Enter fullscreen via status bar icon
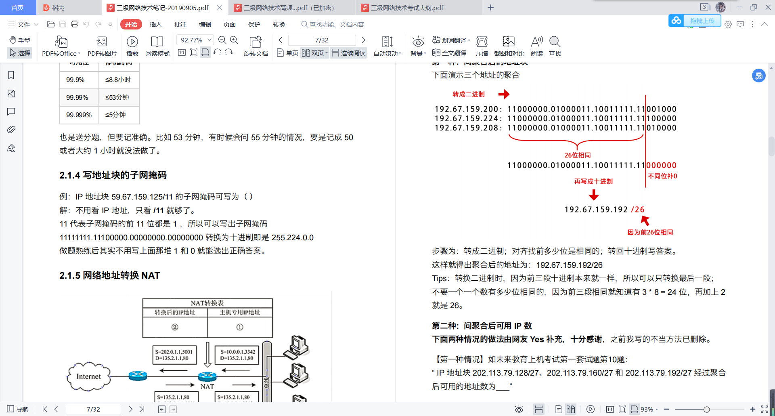Image resolution: width=775 pixels, height=416 pixels. pyautogui.click(x=765, y=409)
